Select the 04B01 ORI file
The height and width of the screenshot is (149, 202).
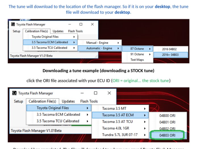coord(167,122)
